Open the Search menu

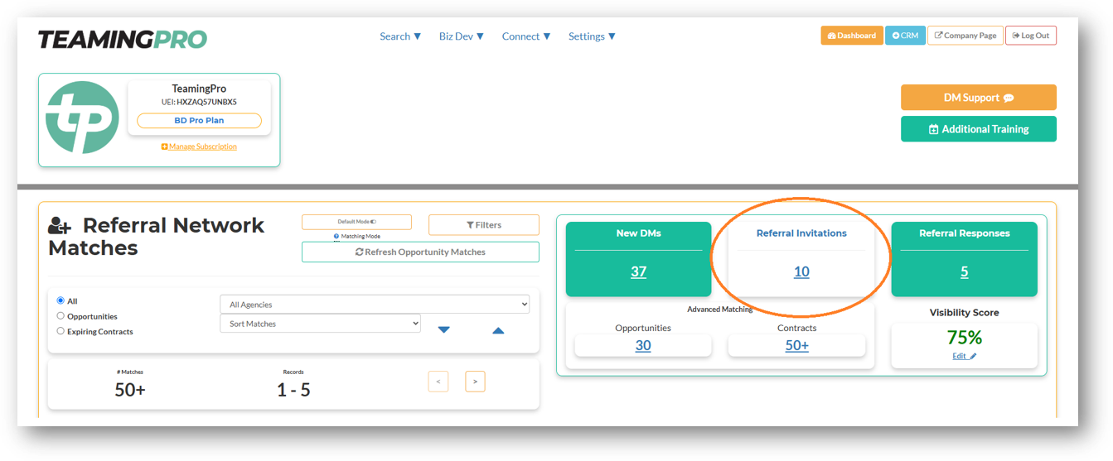[x=400, y=36]
